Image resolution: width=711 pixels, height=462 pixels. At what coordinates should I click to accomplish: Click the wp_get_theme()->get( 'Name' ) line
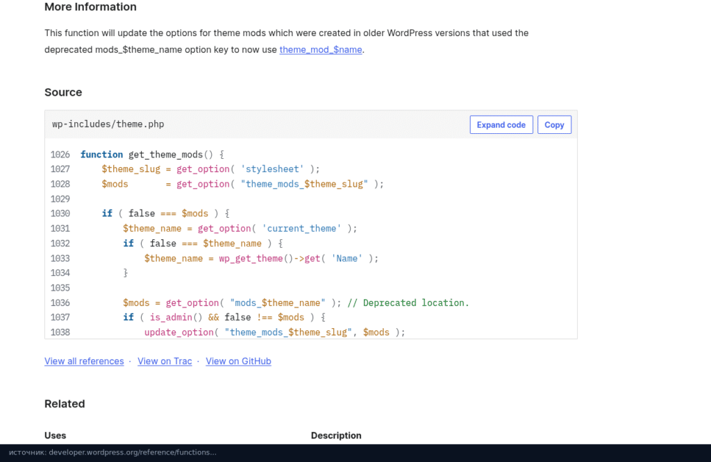[261, 258]
